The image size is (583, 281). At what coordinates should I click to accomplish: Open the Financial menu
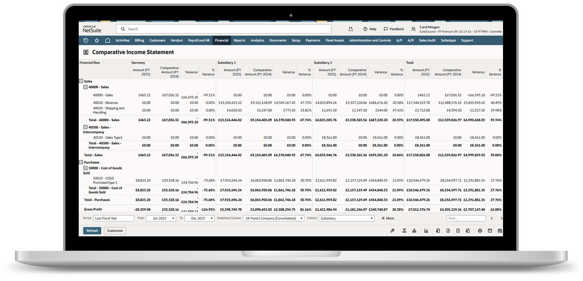[222, 40]
